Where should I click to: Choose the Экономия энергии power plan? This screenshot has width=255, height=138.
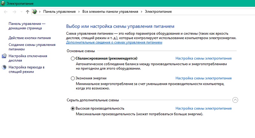73,78
